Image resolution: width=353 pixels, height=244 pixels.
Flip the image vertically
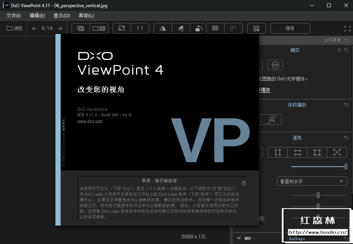[181, 28]
